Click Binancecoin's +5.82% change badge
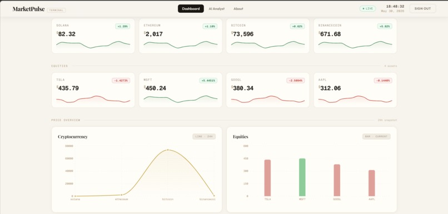The width and height of the screenshot is (448, 214). tap(385, 26)
